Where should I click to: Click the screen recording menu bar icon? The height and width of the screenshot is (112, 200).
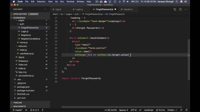tap(97, 2)
